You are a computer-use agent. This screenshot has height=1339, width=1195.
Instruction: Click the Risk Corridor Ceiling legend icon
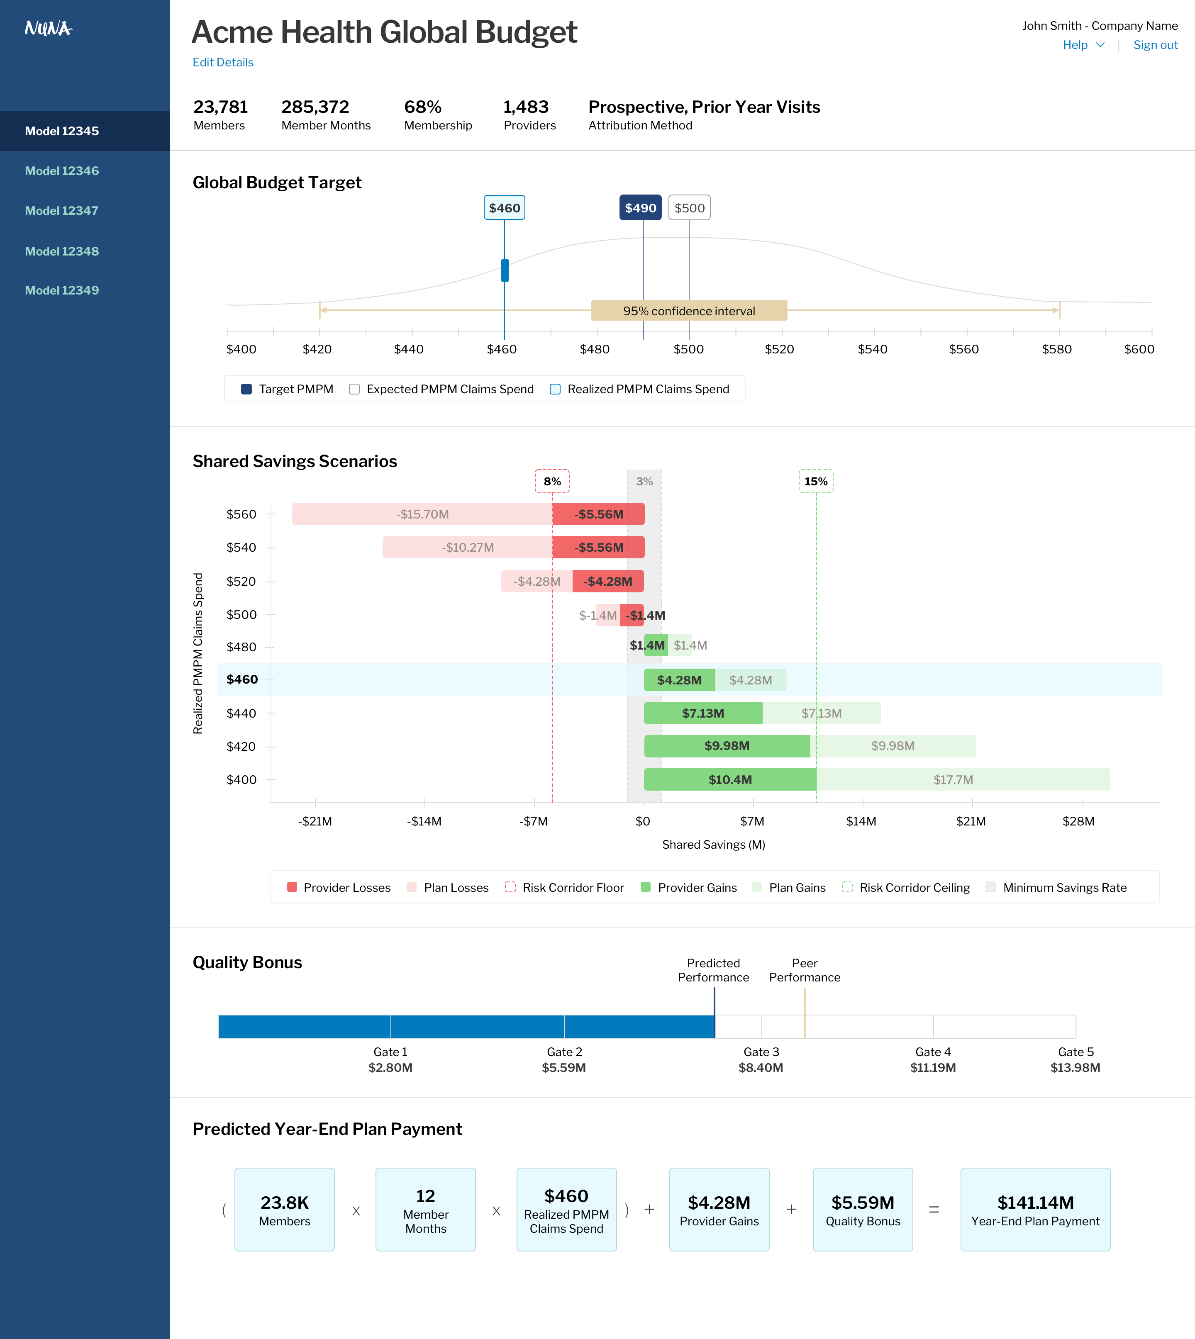pyautogui.click(x=847, y=887)
